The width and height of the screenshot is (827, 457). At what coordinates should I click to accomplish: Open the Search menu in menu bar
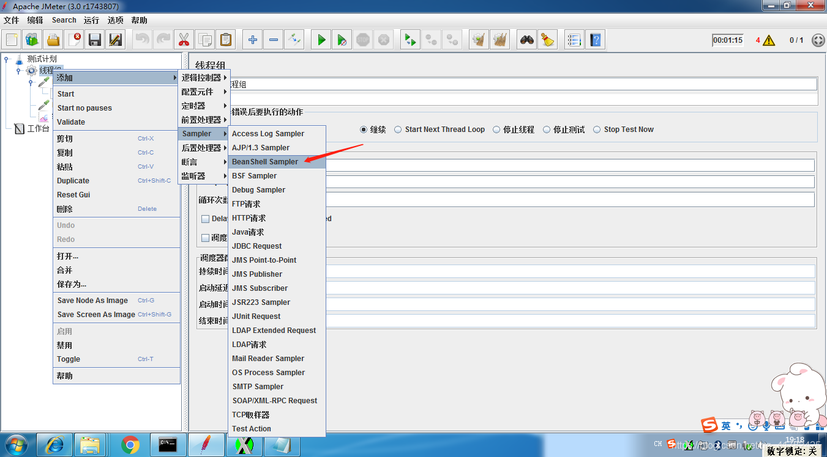[64, 20]
